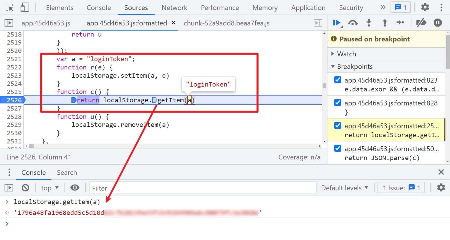This screenshot has height=240, width=450.
Task: Deactivate all breakpoints
Action: [421, 23]
